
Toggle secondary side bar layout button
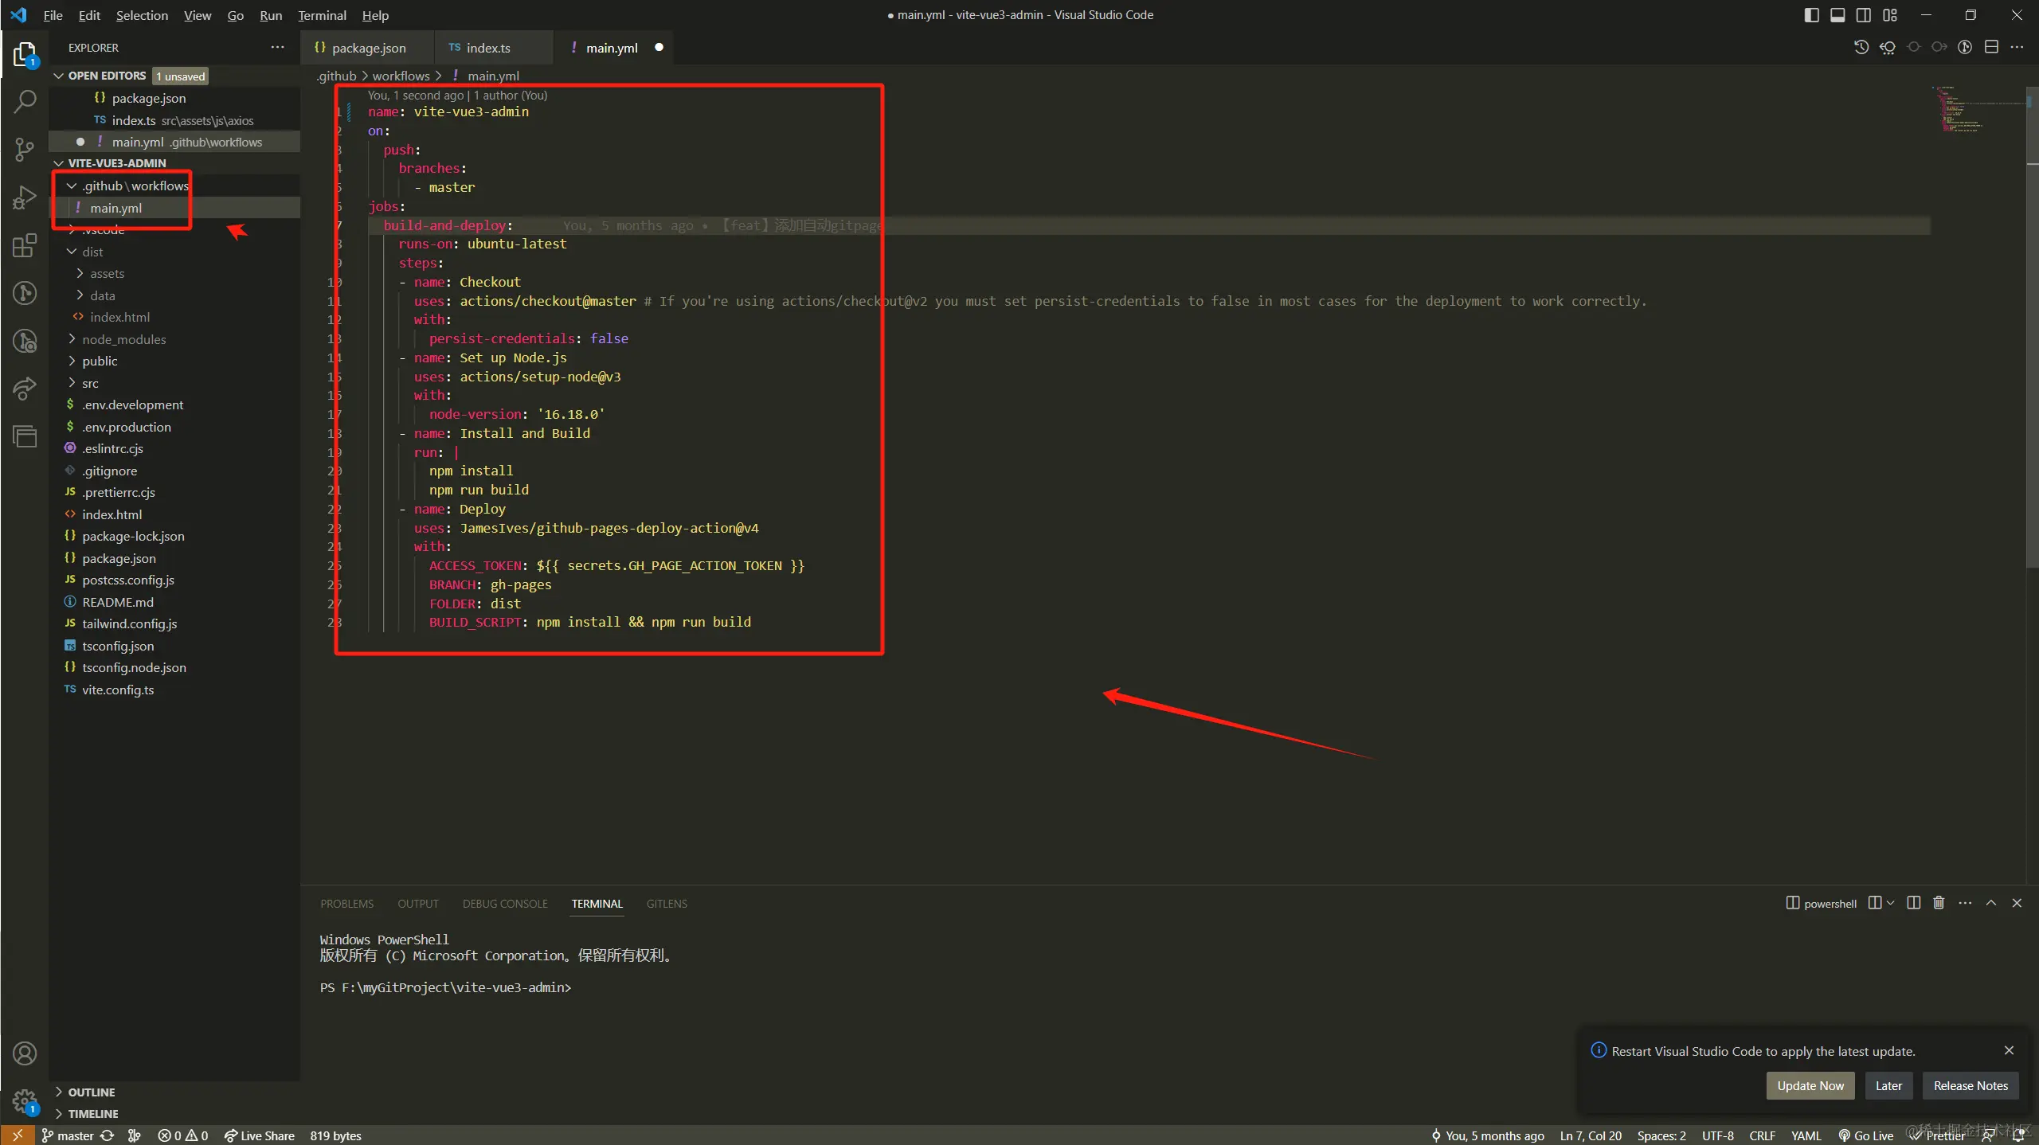1864,15
